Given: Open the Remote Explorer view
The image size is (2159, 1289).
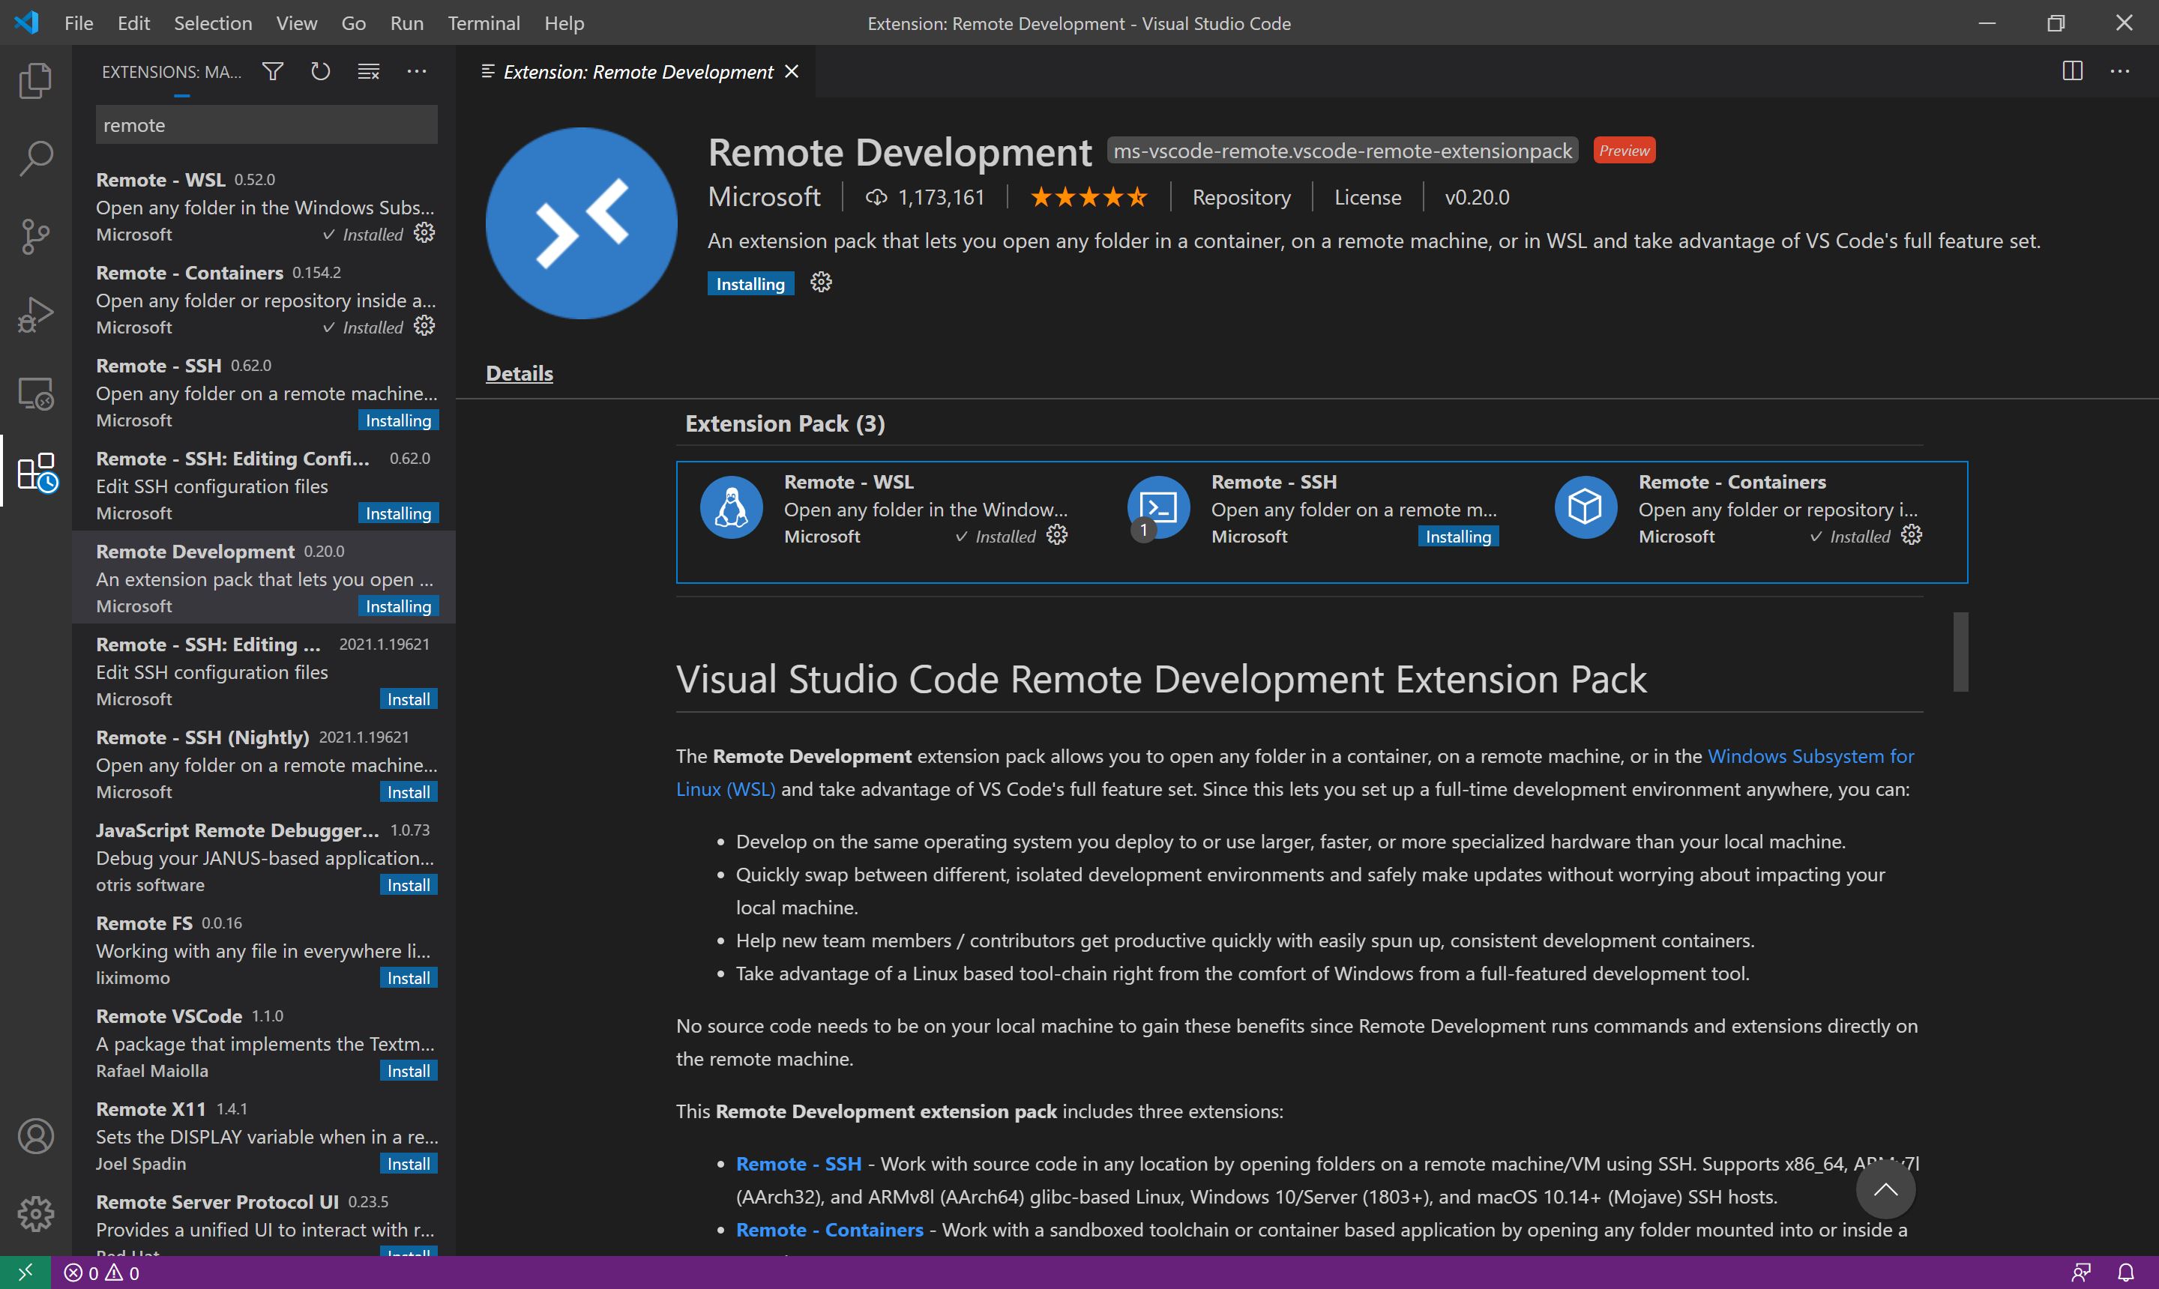Looking at the screenshot, I should point(34,393).
